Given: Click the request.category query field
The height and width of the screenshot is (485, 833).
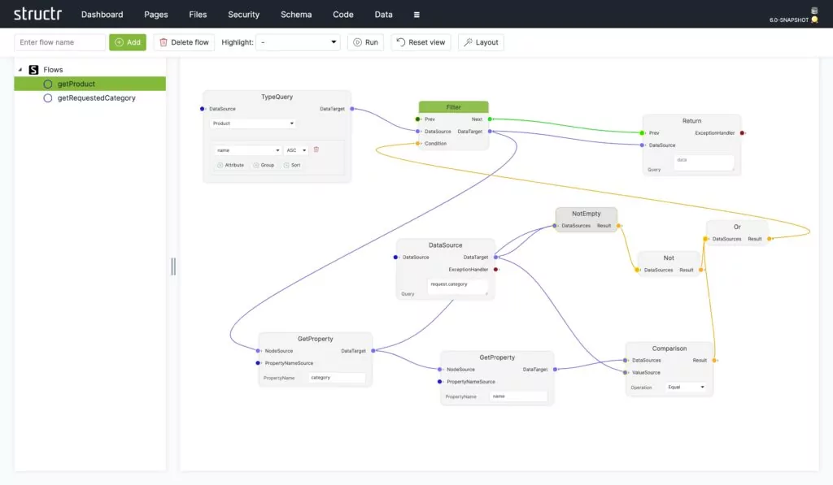Looking at the screenshot, I should coord(457,287).
